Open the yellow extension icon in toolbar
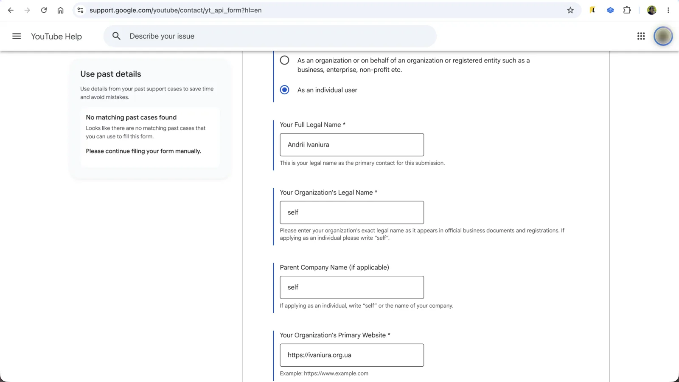679x382 pixels. [x=592, y=10]
